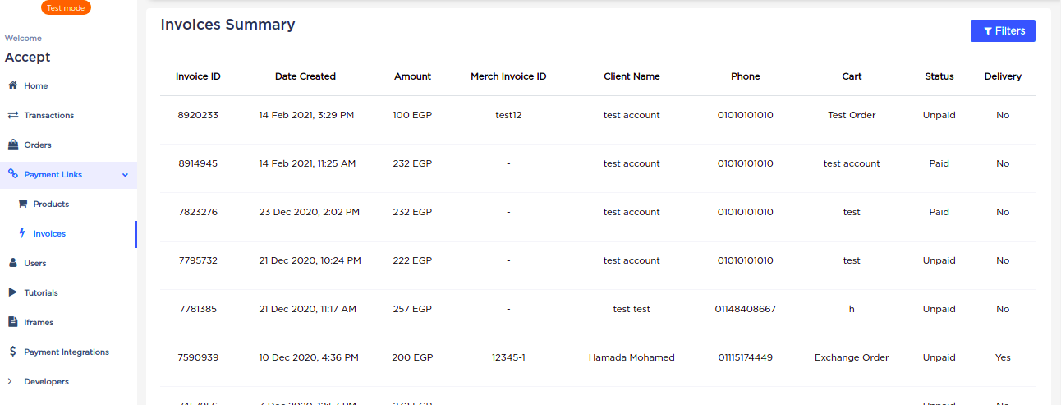Select invoice ID 7590939
Screen dimensions: 1061x405
198,357
